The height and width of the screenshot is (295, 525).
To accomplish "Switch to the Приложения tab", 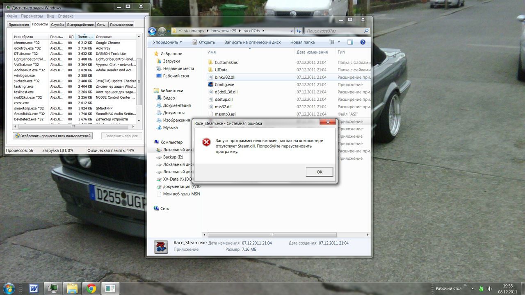I will click(19, 25).
